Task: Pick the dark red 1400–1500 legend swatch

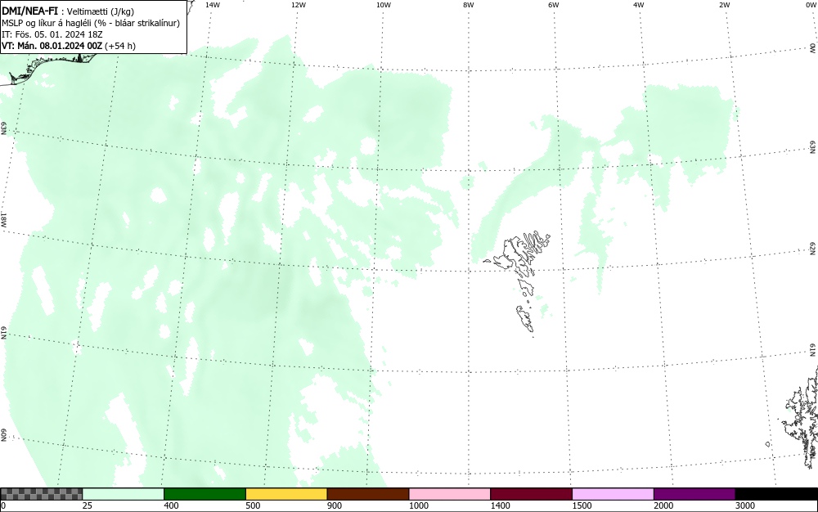Action: (x=531, y=494)
